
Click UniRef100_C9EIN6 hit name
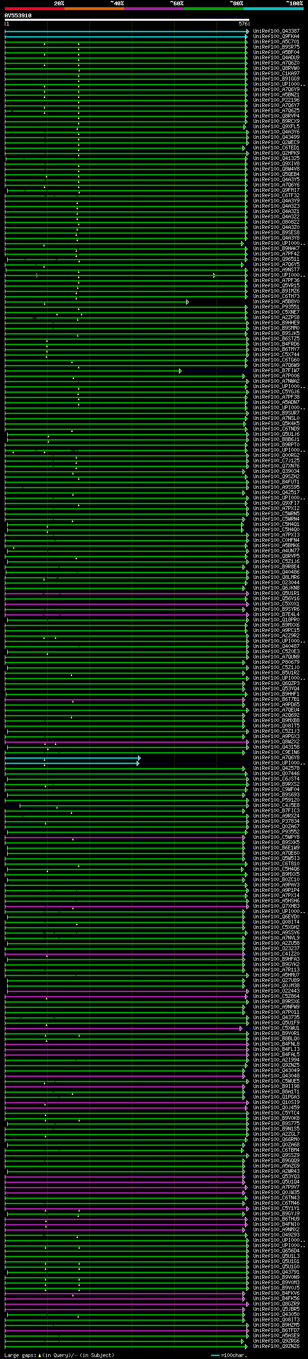pyautogui.click(x=276, y=753)
